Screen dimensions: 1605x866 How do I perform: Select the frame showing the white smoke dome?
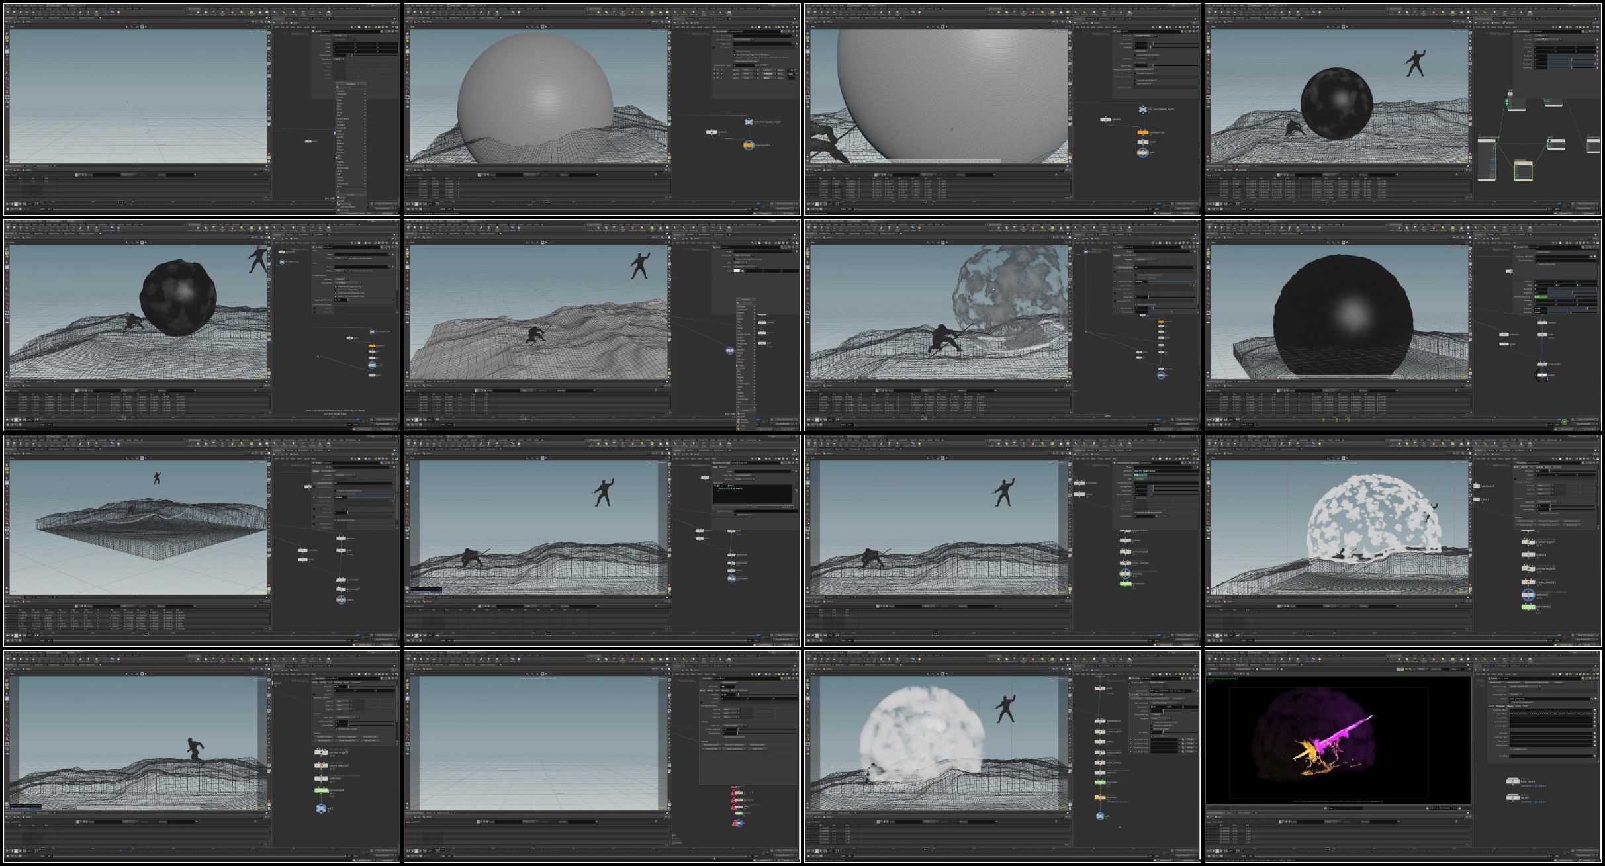tap(1003, 757)
